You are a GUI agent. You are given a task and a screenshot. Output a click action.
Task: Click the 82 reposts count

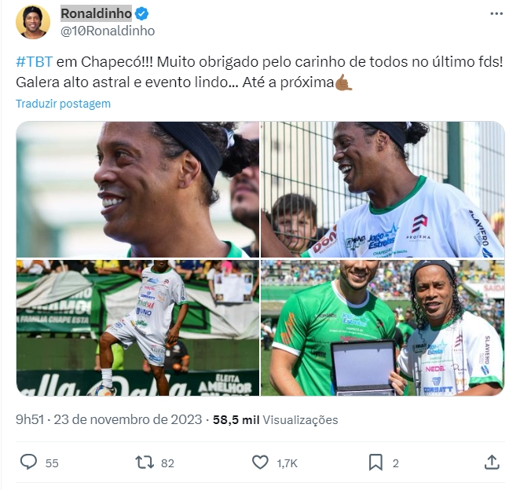tap(167, 463)
